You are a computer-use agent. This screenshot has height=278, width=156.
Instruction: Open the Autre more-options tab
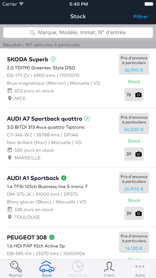pyautogui.click(x=140, y=269)
